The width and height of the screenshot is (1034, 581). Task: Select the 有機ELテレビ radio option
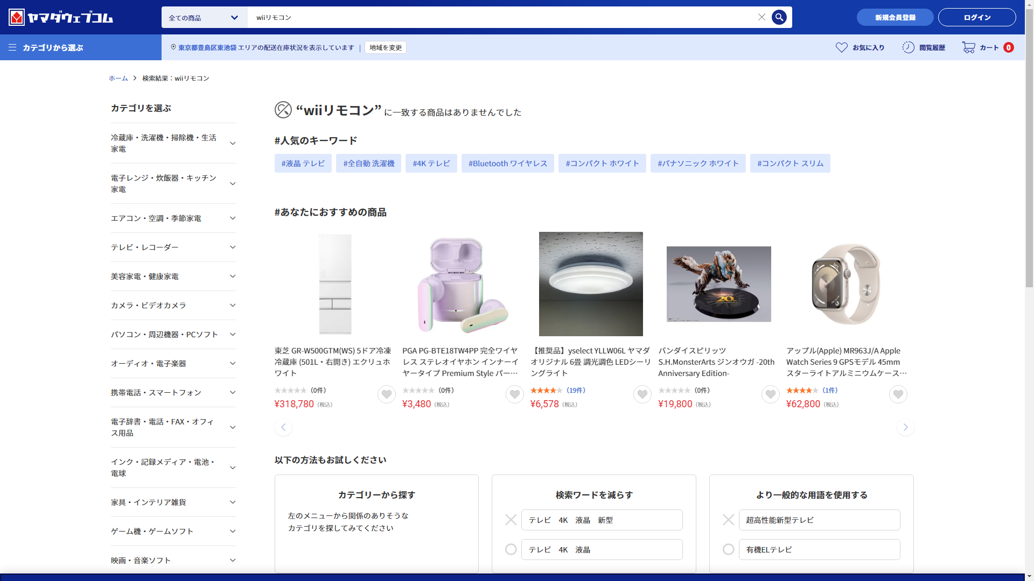tap(728, 549)
